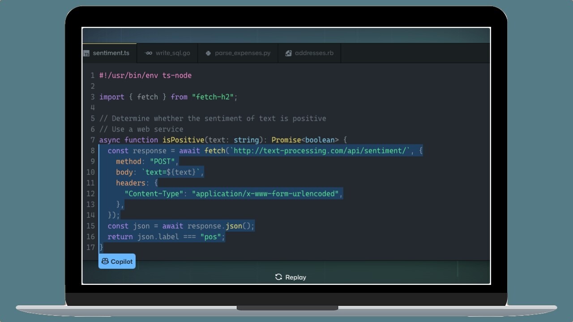Click the Ruby gem icon beside addresses.rb
Image resolution: width=573 pixels, height=322 pixels.
288,53
